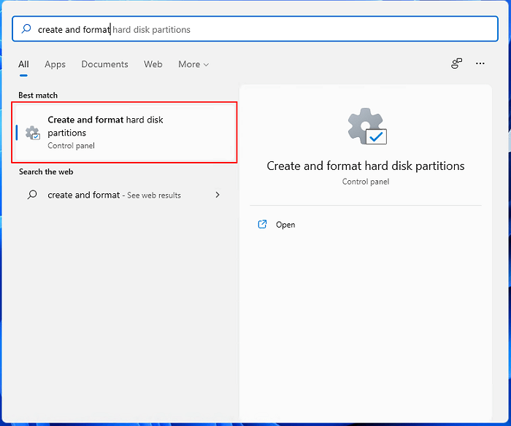511x426 pixels.
Task: Select the Web filter tab
Action: [153, 64]
